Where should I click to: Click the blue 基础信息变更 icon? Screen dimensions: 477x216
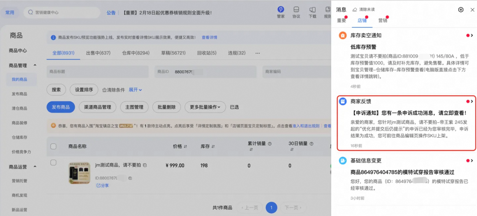tap(342, 160)
